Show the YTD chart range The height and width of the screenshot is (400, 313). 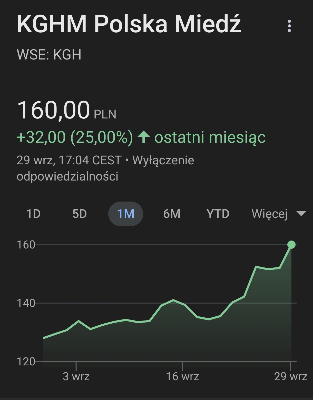(218, 214)
